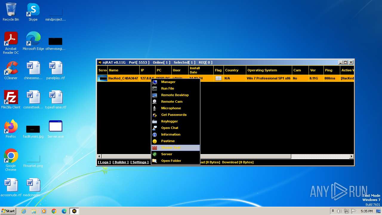Open the [ Builder ] link
382x215 pixels.
(121, 162)
